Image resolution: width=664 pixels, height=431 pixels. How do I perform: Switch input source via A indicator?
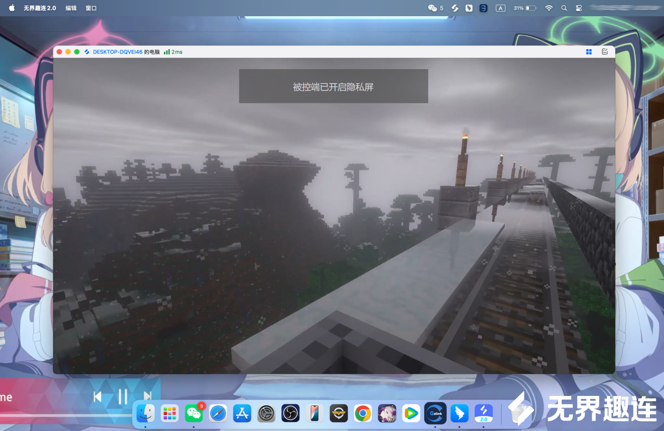click(501, 8)
